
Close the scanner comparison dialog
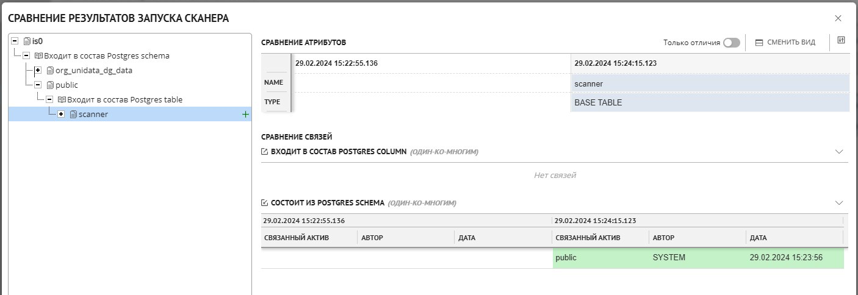tap(838, 18)
